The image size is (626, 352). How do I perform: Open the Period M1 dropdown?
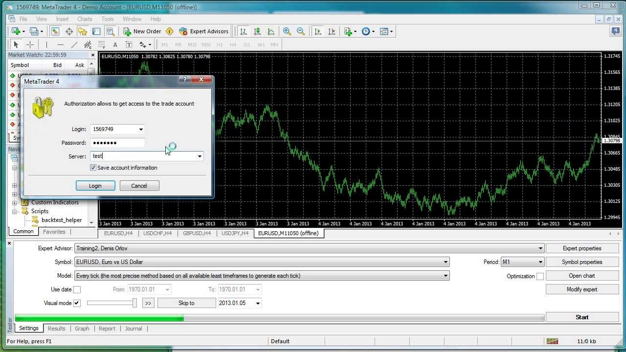point(540,262)
